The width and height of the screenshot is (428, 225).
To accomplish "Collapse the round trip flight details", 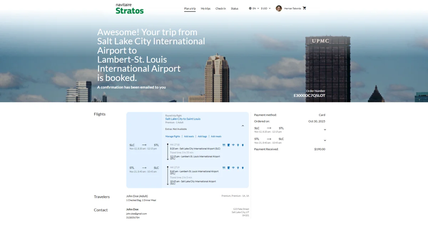I will point(243,126).
